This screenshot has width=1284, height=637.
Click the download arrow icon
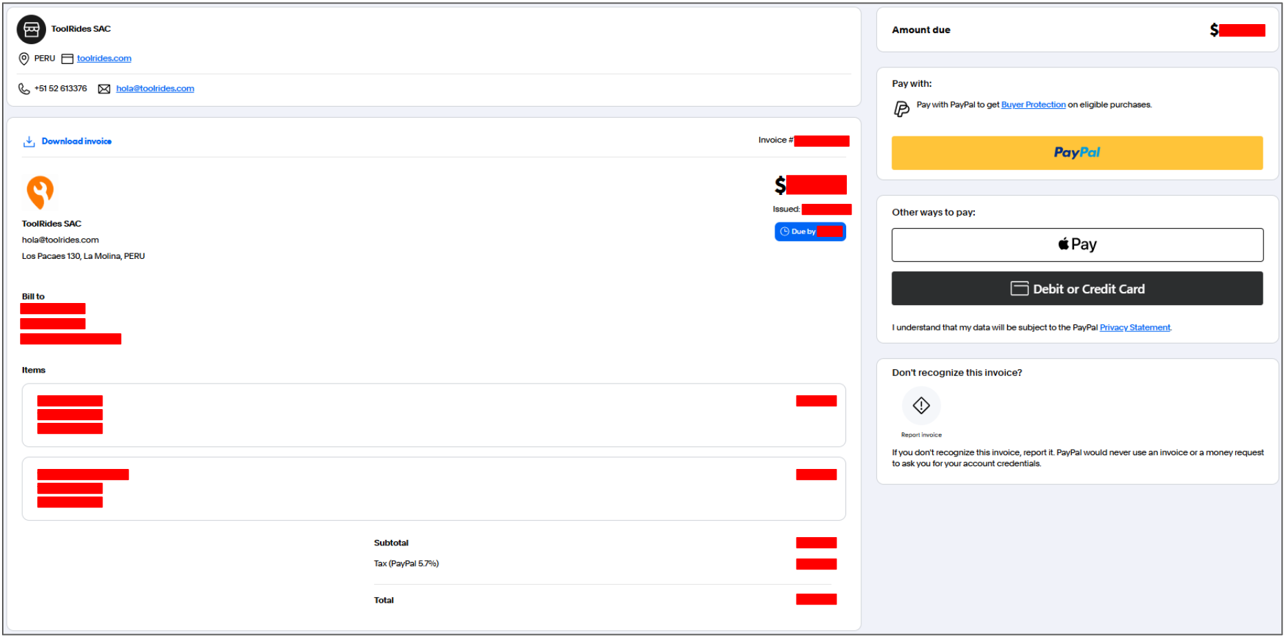point(29,142)
